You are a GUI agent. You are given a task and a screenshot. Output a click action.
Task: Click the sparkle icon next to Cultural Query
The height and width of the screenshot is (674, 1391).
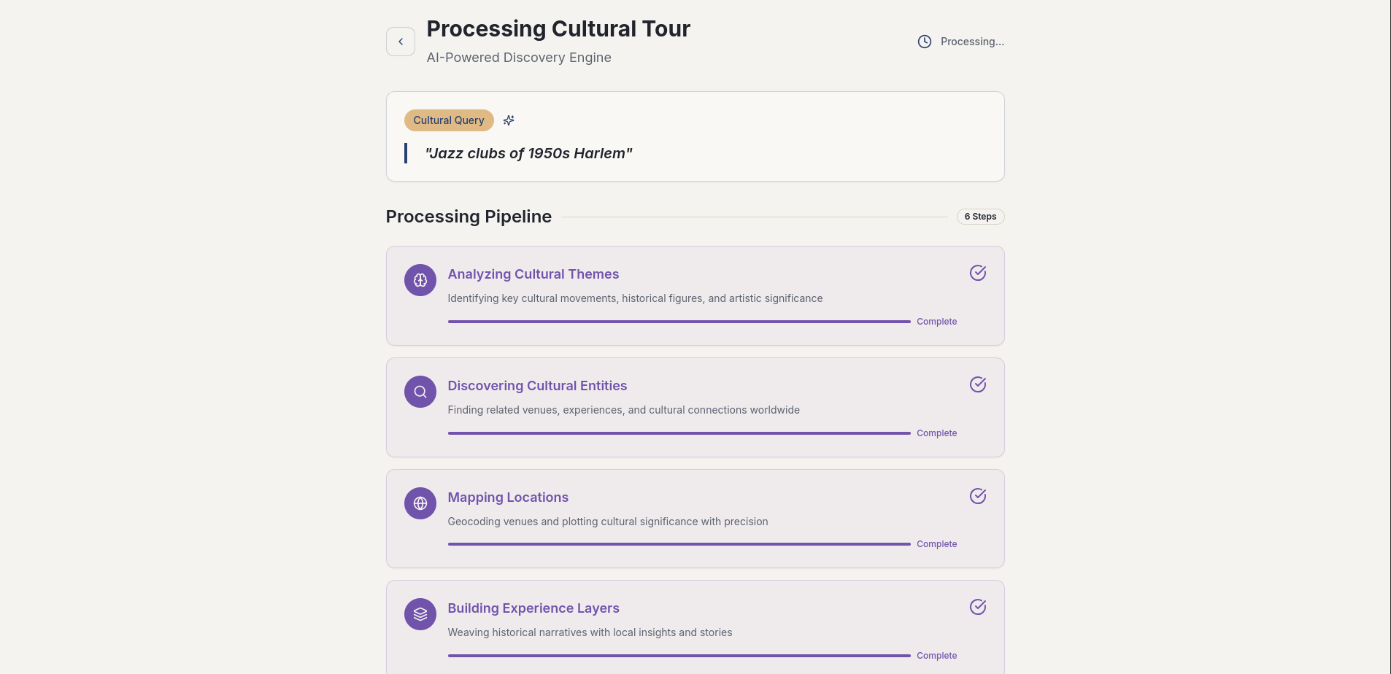click(x=509, y=120)
